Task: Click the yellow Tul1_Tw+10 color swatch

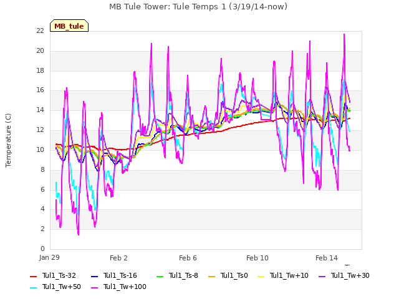Action: [x=261, y=277]
